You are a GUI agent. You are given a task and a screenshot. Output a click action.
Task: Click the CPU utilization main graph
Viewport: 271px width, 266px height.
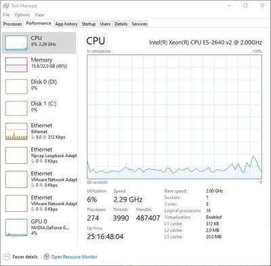pyautogui.click(x=174, y=116)
